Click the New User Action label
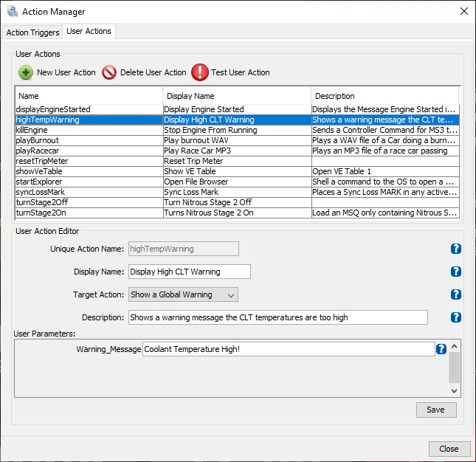This screenshot has height=462, width=476. coord(66,72)
